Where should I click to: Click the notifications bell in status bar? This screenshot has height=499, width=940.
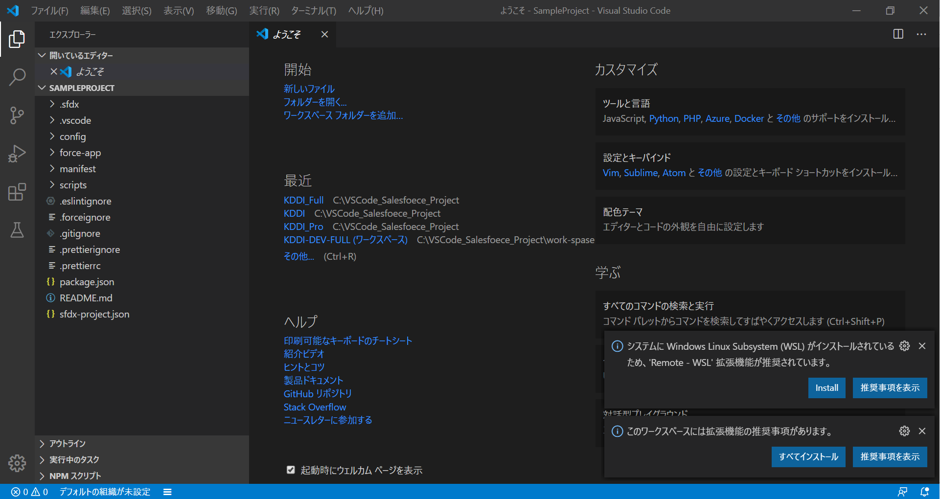click(925, 492)
